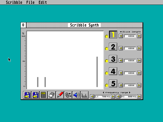Toggle the yellow indicator light for slice 3
163x122 pixels.
[x=107, y=61]
